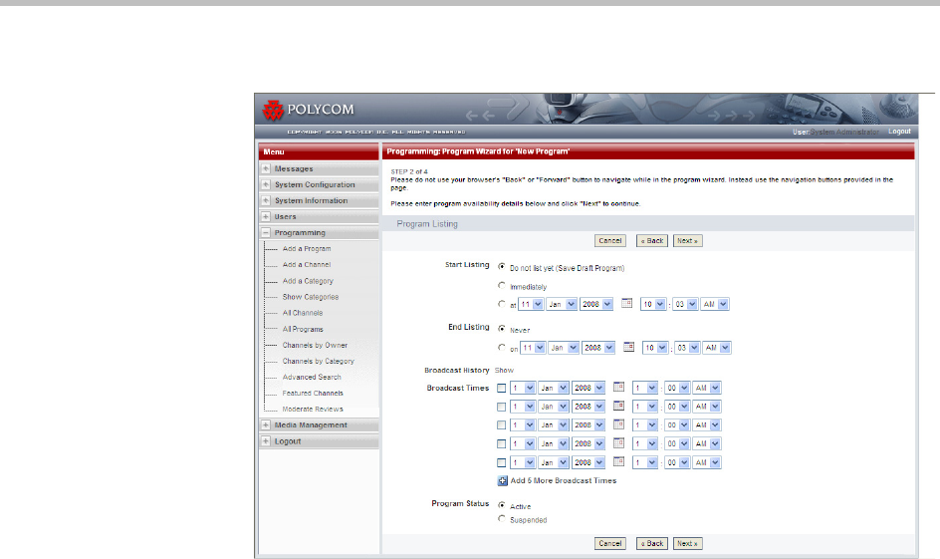This screenshot has height=559, width=940.
Task: Open calendar icon in last Broadcast Times row
Action: (618, 463)
